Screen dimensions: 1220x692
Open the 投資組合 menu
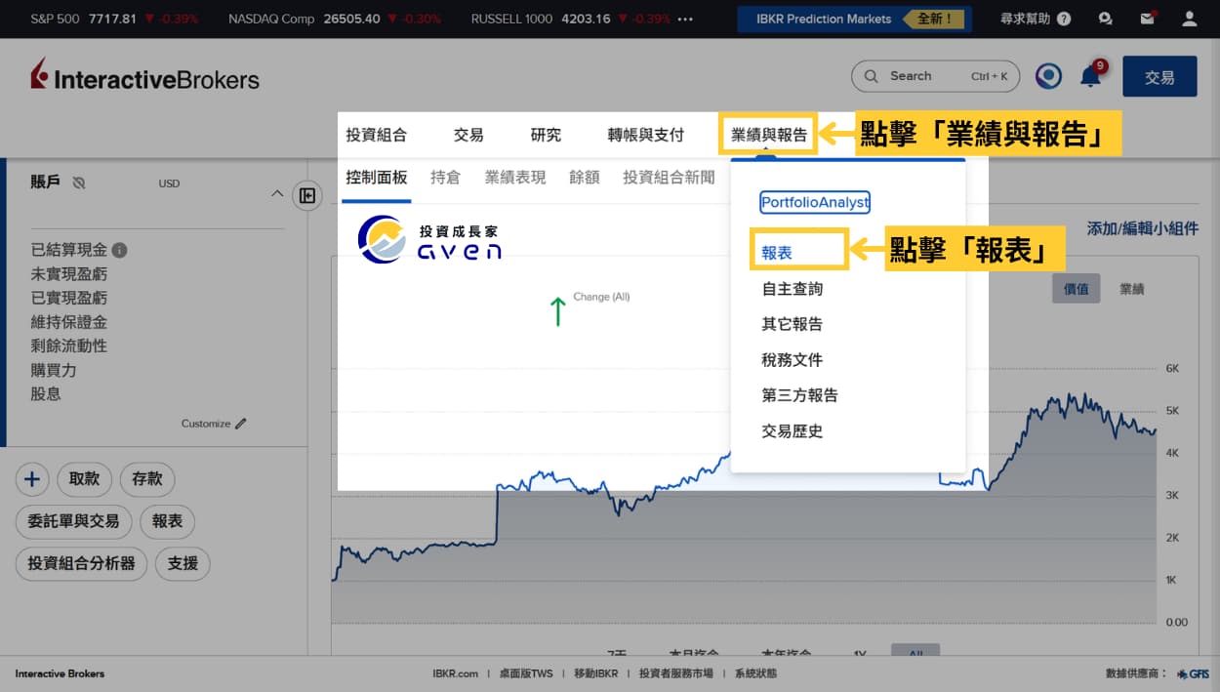click(x=376, y=135)
